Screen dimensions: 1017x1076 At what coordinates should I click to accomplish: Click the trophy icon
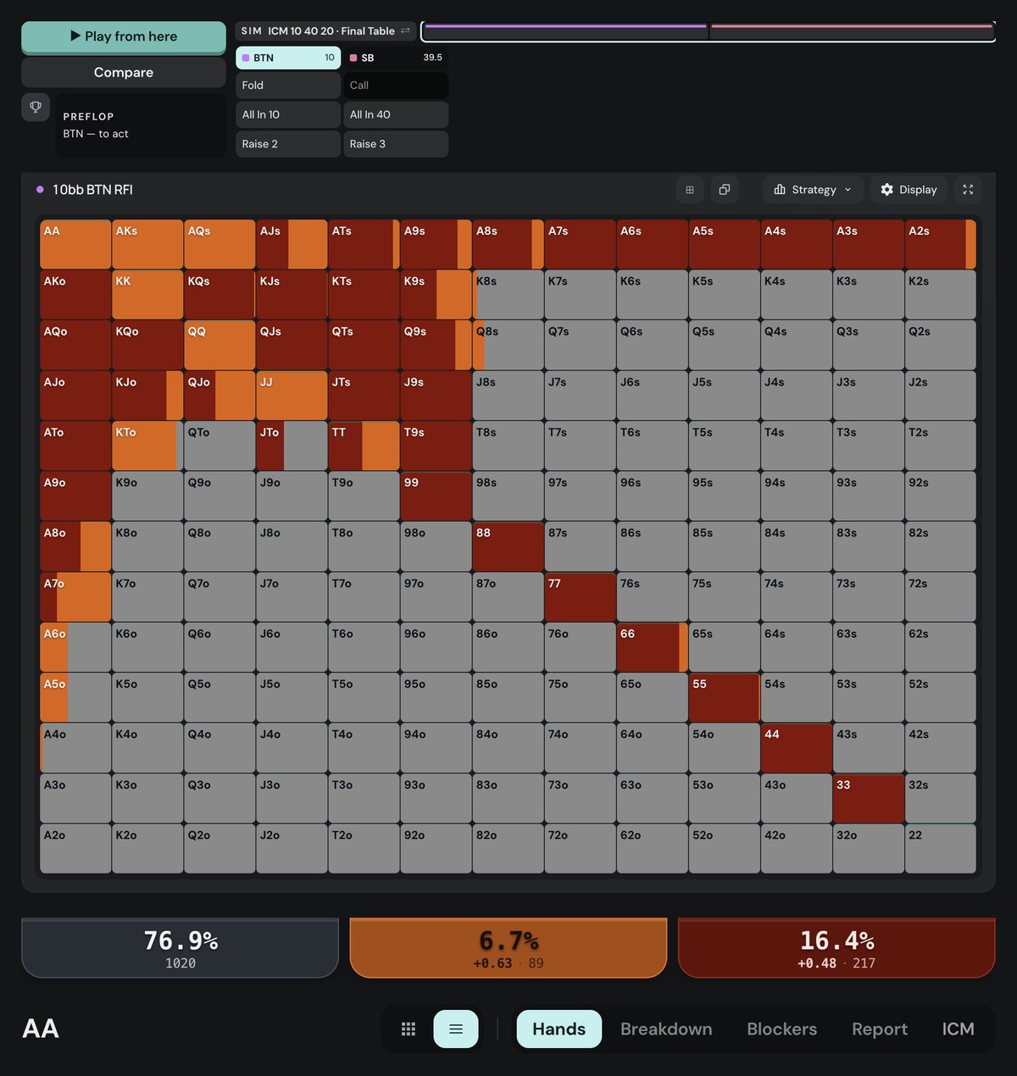coord(36,107)
